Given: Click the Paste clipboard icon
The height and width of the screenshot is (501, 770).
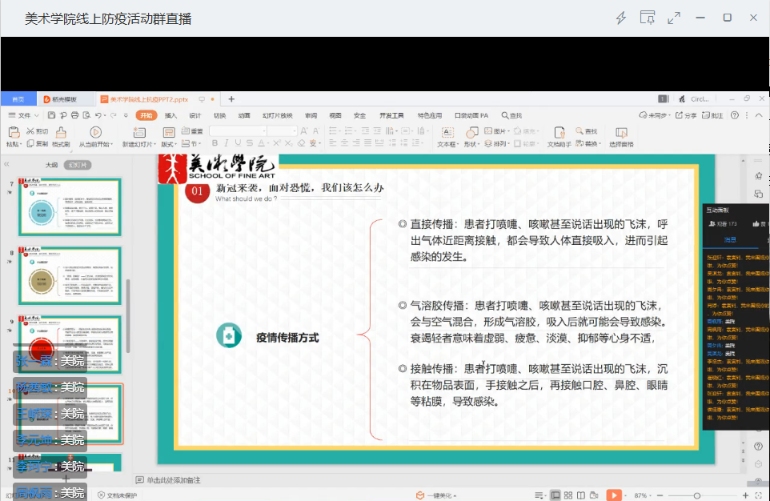Looking at the screenshot, I should pyautogui.click(x=14, y=133).
